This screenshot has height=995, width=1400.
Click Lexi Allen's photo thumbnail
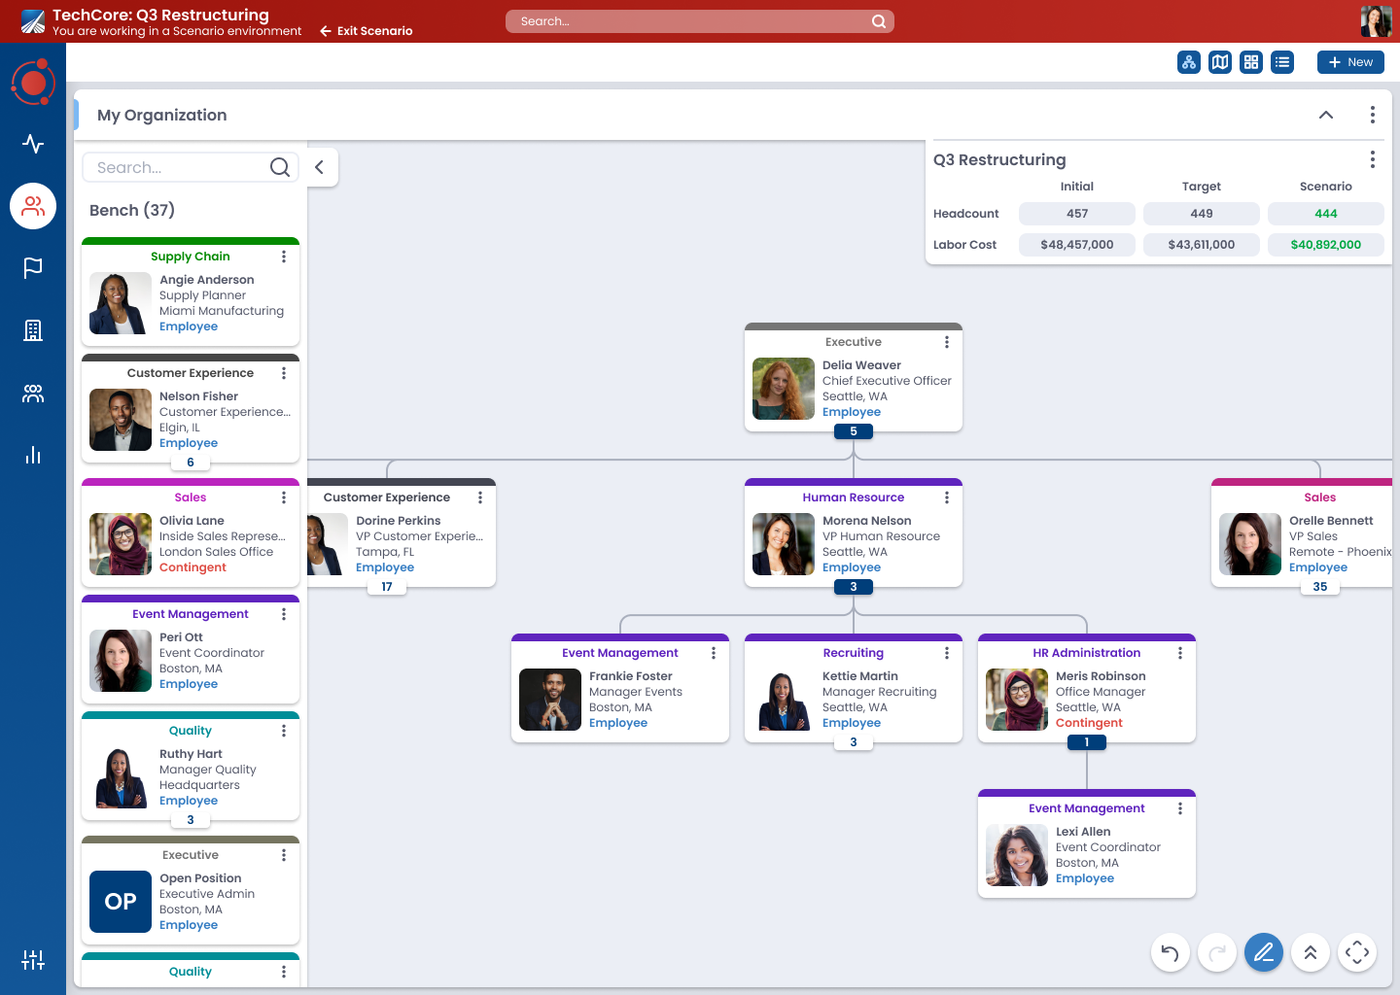[1017, 855]
